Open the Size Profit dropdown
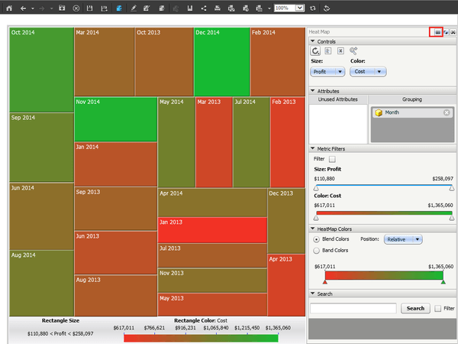 (327, 72)
